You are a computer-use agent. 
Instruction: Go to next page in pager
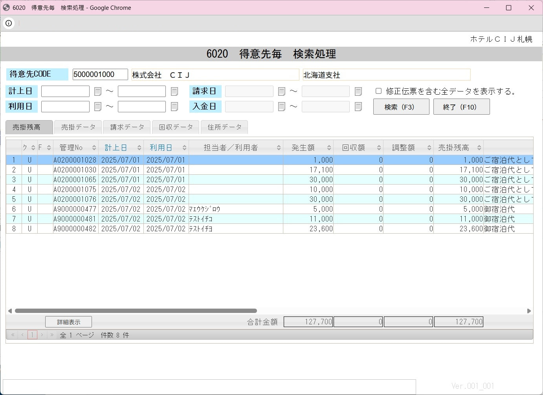(42, 335)
